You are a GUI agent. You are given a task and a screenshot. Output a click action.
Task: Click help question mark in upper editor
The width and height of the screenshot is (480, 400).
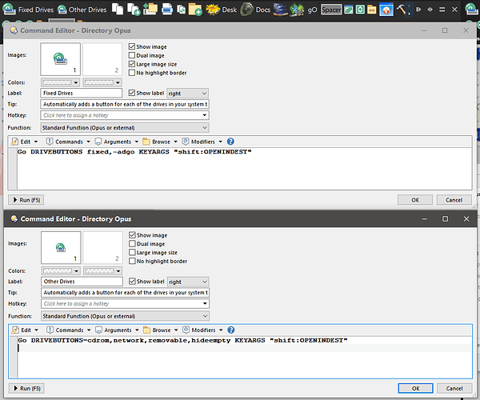tap(230, 142)
